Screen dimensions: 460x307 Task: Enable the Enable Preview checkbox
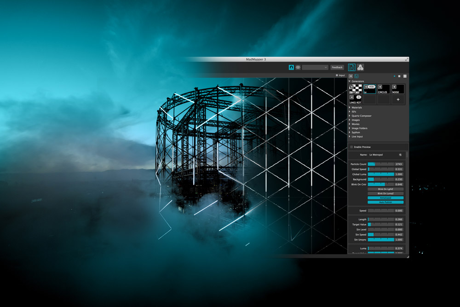coord(351,147)
